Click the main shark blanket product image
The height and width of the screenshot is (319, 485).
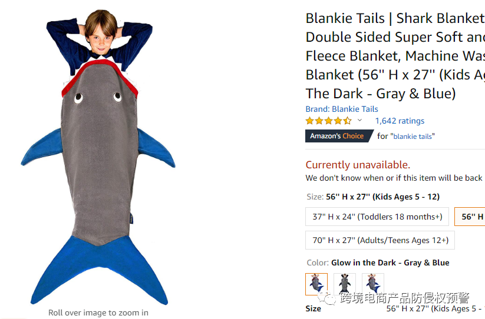pos(98,158)
